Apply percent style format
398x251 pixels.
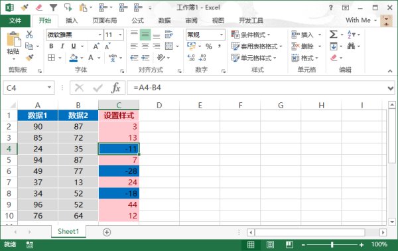pyautogui.click(x=209, y=46)
